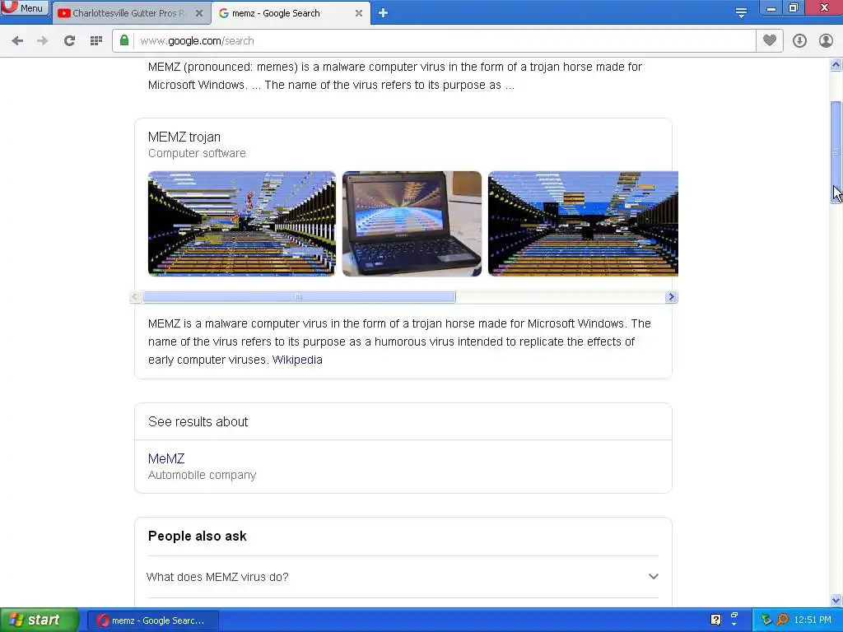Go forward with the forward arrow
The image size is (843, 632).
tap(43, 41)
